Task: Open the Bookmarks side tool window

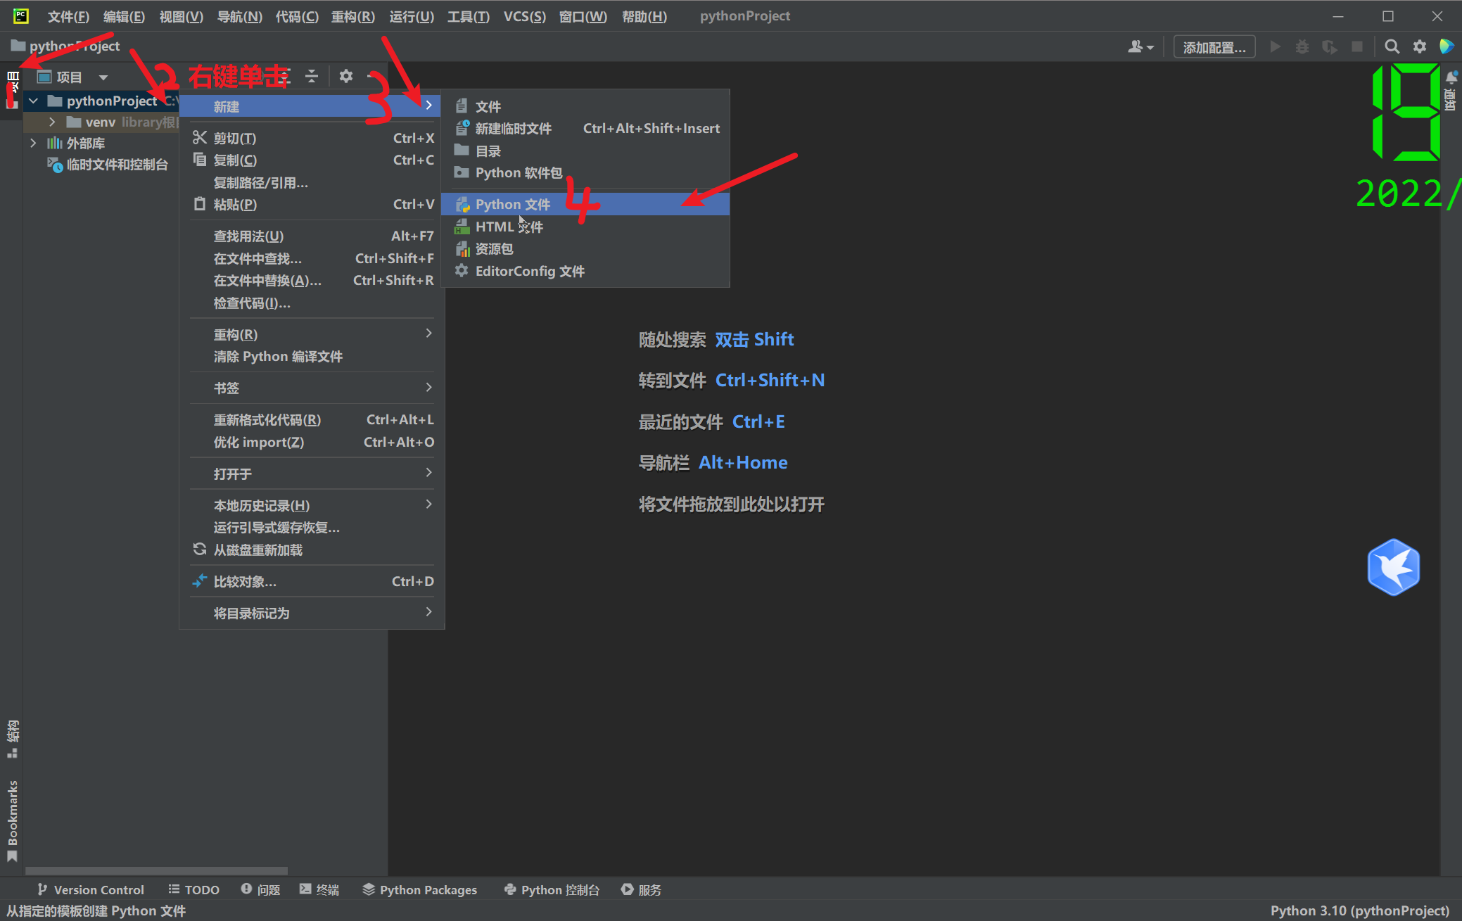Action: 12,820
